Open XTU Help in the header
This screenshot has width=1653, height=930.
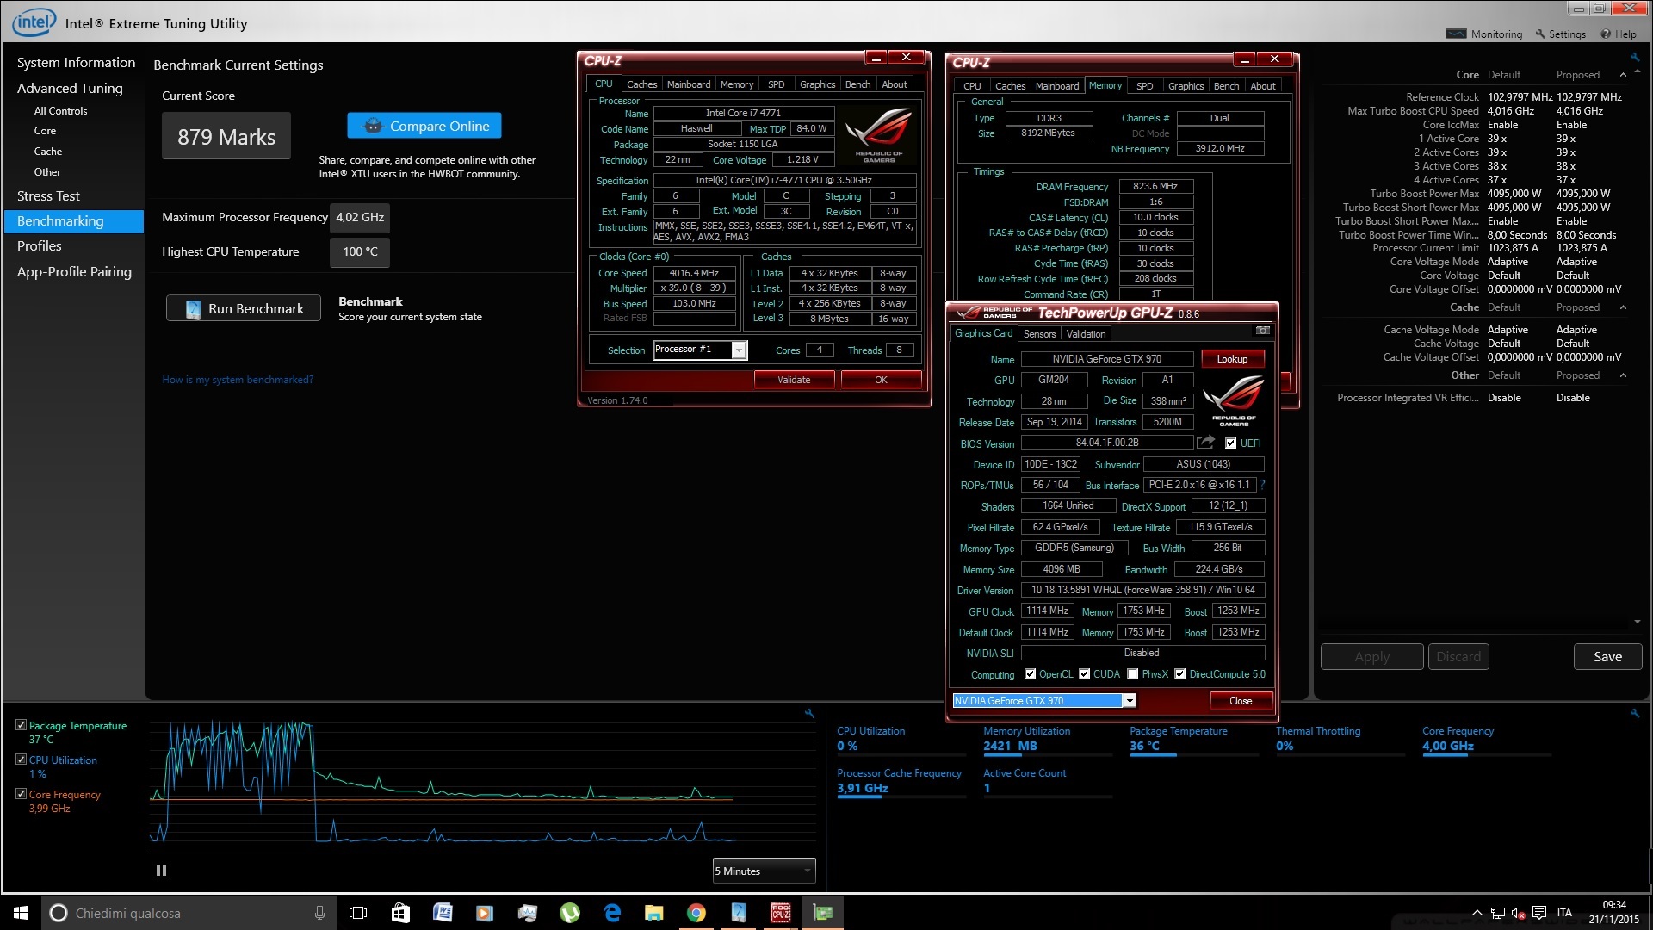pos(1619,34)
